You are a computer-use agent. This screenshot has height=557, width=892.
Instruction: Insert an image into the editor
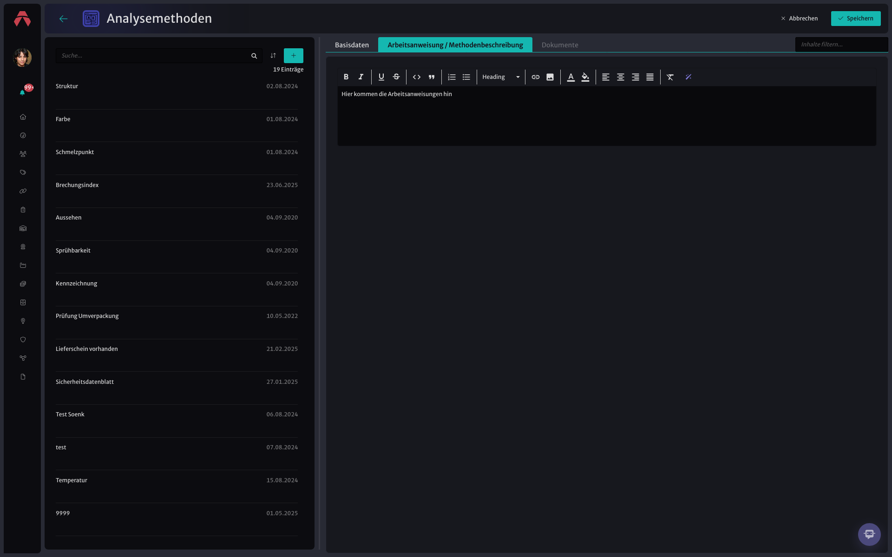coord(550,77)
